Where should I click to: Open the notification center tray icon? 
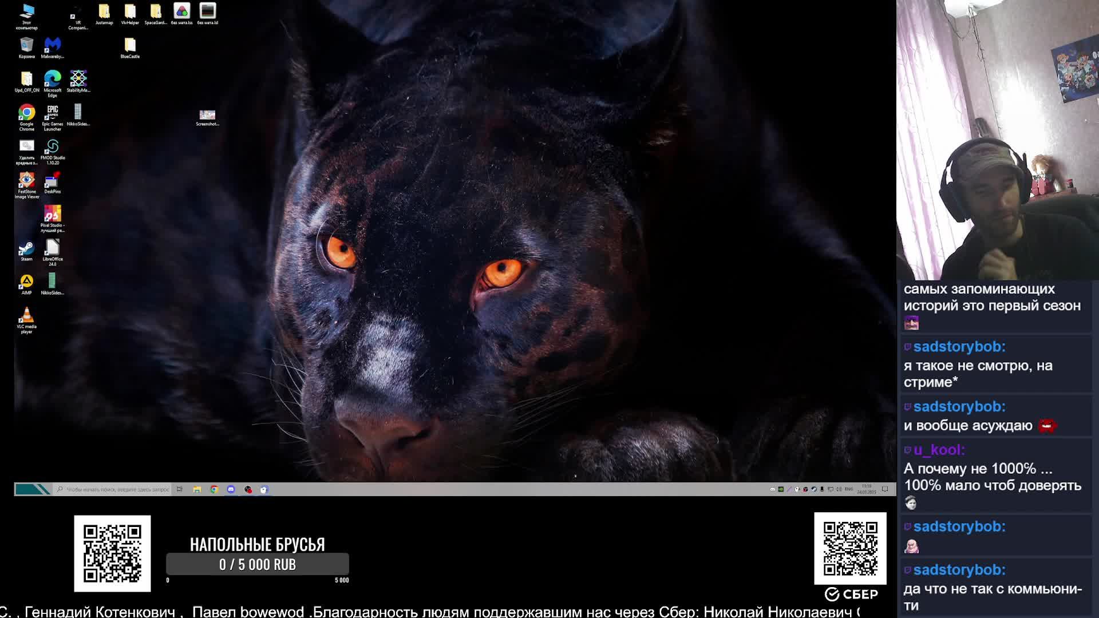(885, 489)
